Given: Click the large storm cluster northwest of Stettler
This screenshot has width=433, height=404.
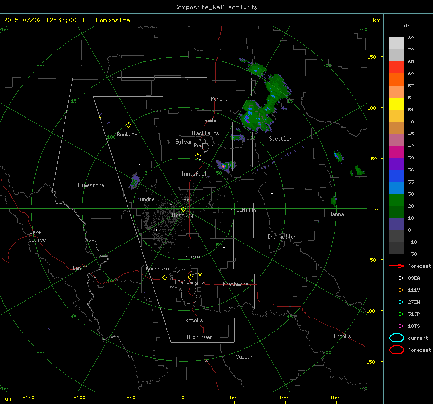Looking at the screenshot, I should point(255,117).
